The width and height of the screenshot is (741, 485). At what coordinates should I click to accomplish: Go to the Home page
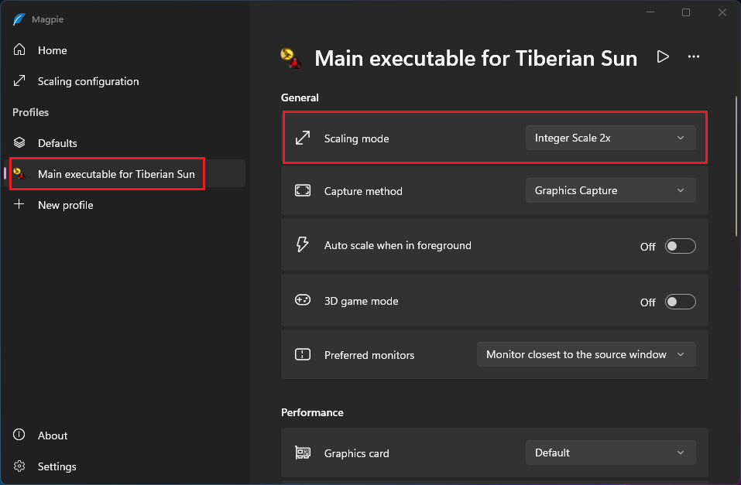[x=52, y=50]
